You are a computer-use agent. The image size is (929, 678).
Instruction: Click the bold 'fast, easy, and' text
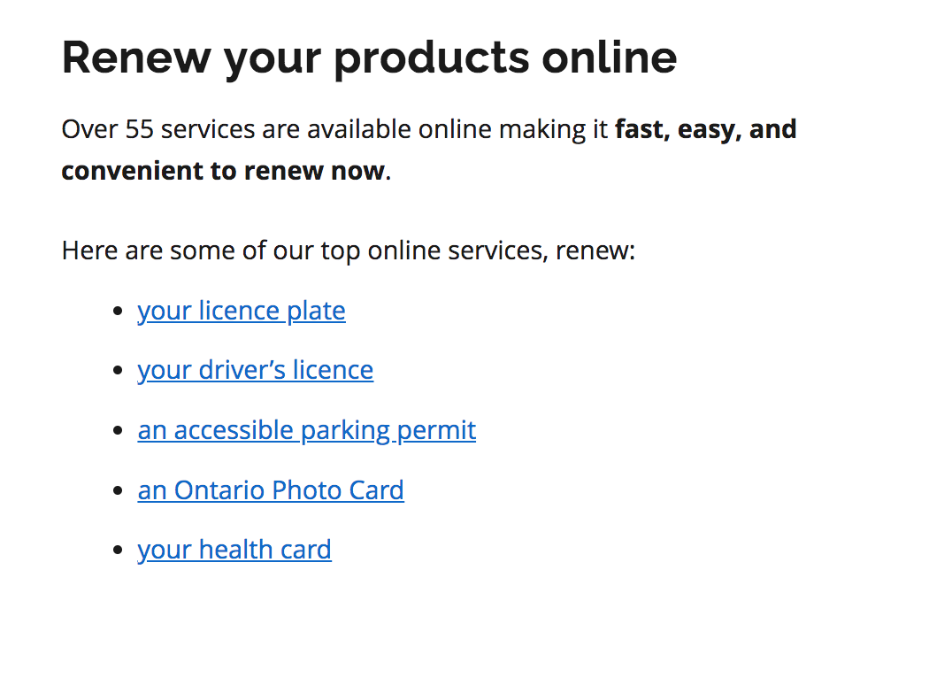point(706,130)
